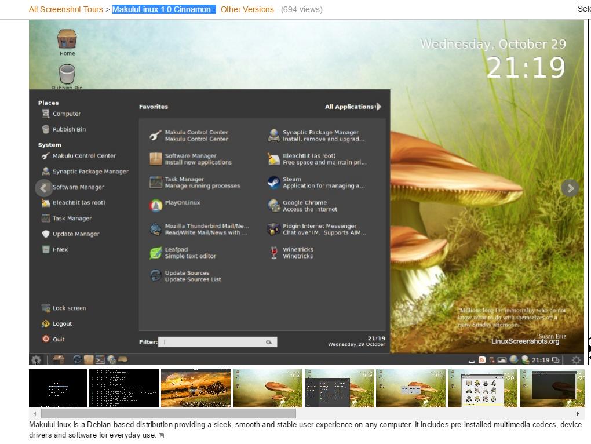Click the thumbnail strip right scroll arrow
Screen dimensions: 591x444
click(x=578, y=413)
